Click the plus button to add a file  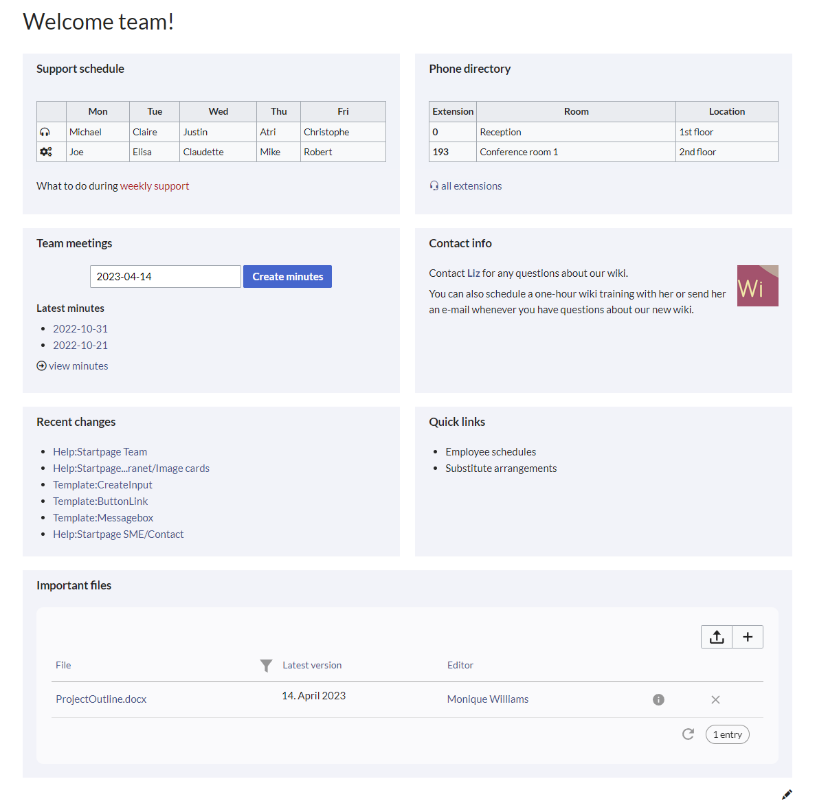click(x=748, y=637)
